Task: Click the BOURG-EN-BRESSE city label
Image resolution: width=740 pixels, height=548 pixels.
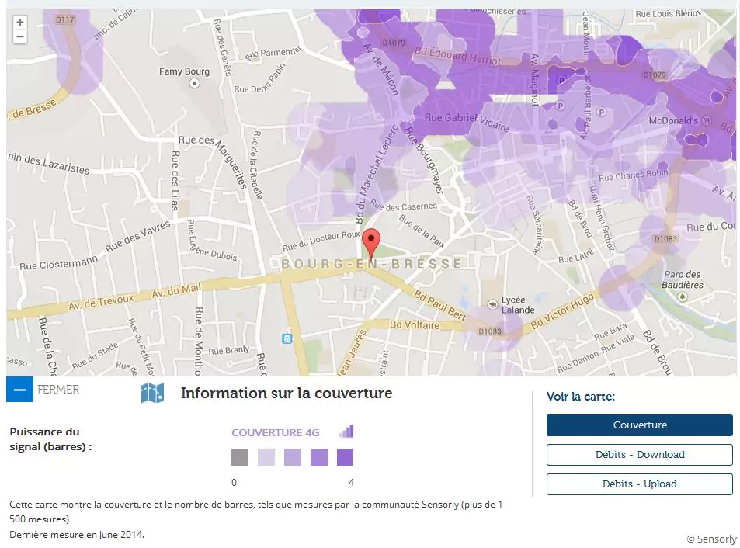Action: (x=372, y=264)
